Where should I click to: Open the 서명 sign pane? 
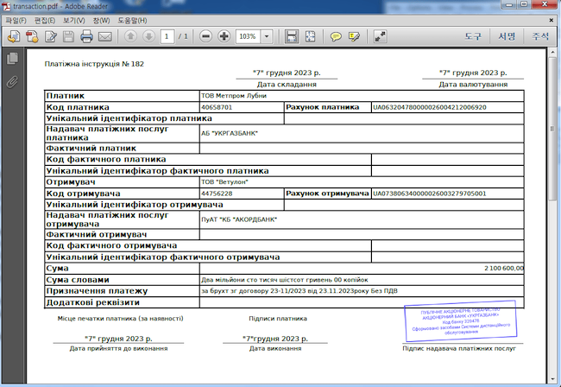507,36
